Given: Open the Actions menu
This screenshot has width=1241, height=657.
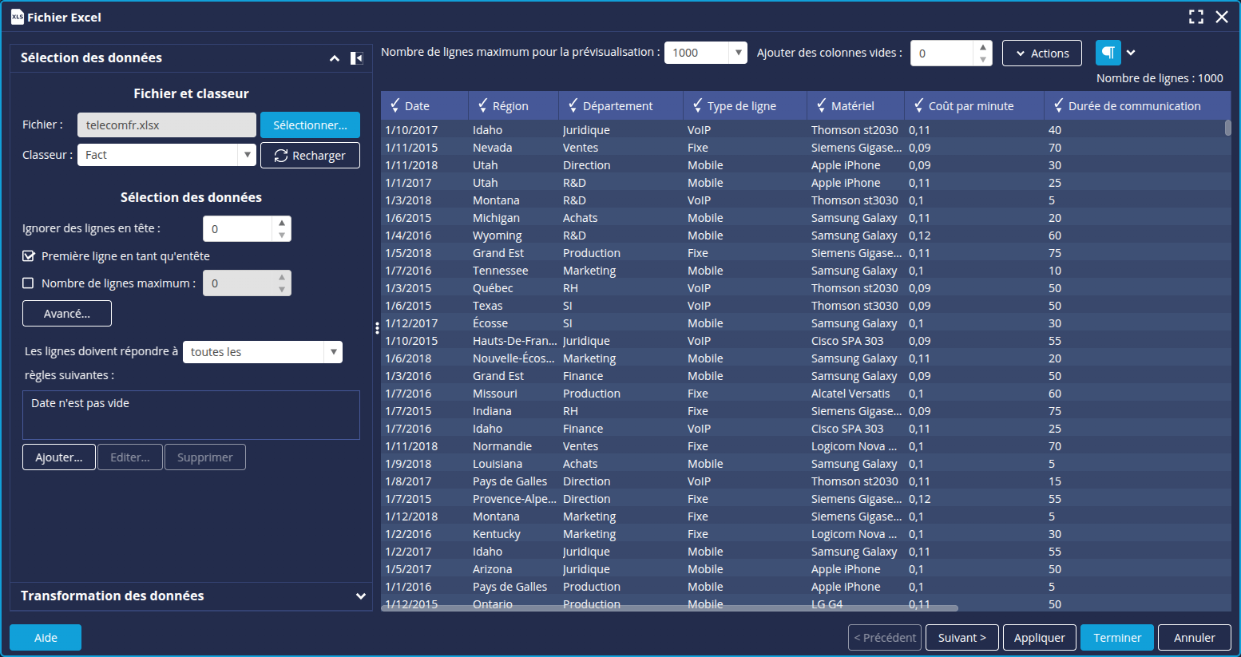Looking at the screenshot, I should [x=1041, y=53].
